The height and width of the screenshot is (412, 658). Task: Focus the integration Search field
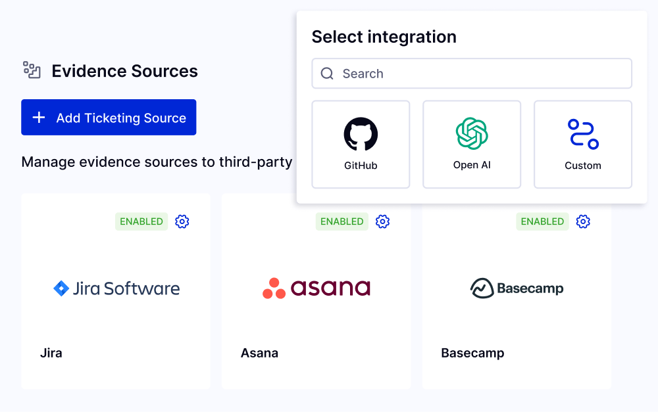(480, 74)
